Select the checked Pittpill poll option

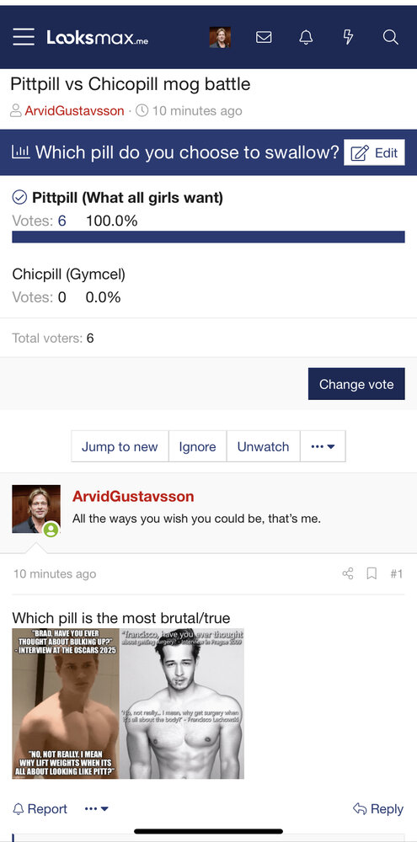coord(117,198)
